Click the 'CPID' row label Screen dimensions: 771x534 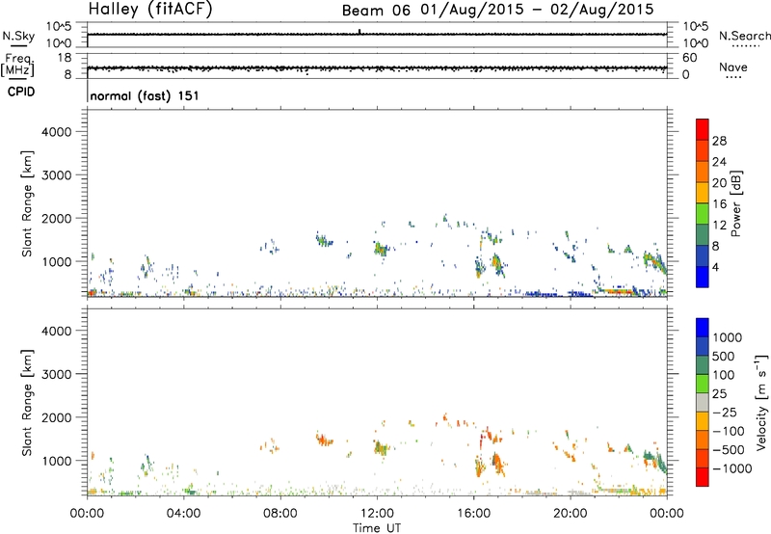[x=21, y=92]
